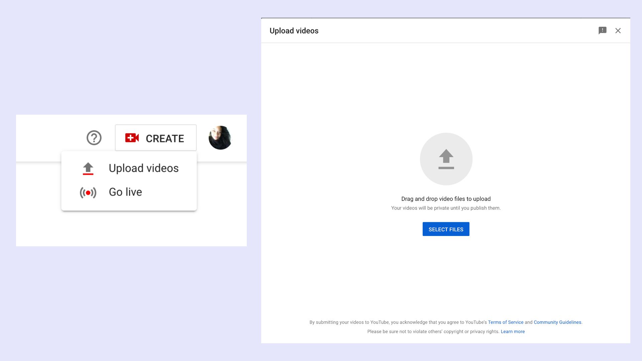This screenshot has width=642, height=361.
Task: Click the Go live broadcast icon
Action: (88, 193)
